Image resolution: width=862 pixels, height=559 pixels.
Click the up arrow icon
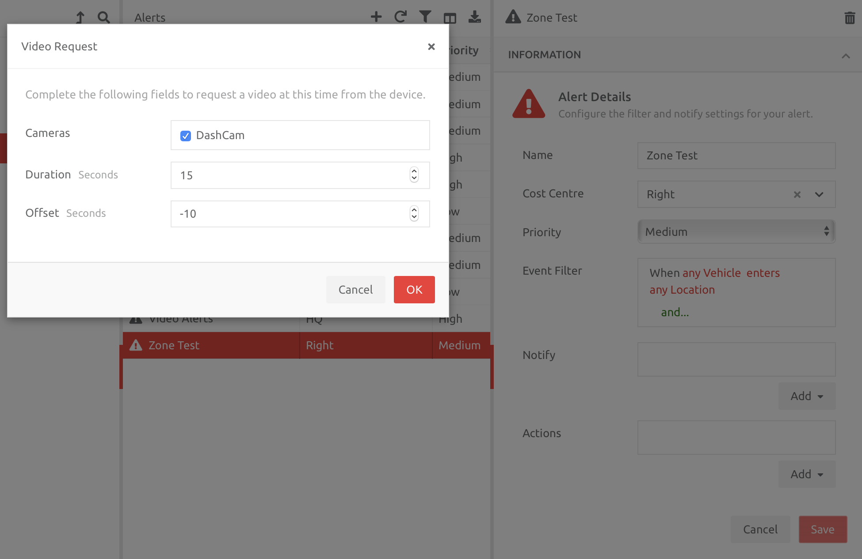tap(80, 18)
